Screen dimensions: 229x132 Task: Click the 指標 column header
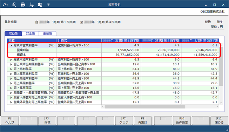point(32,40)
